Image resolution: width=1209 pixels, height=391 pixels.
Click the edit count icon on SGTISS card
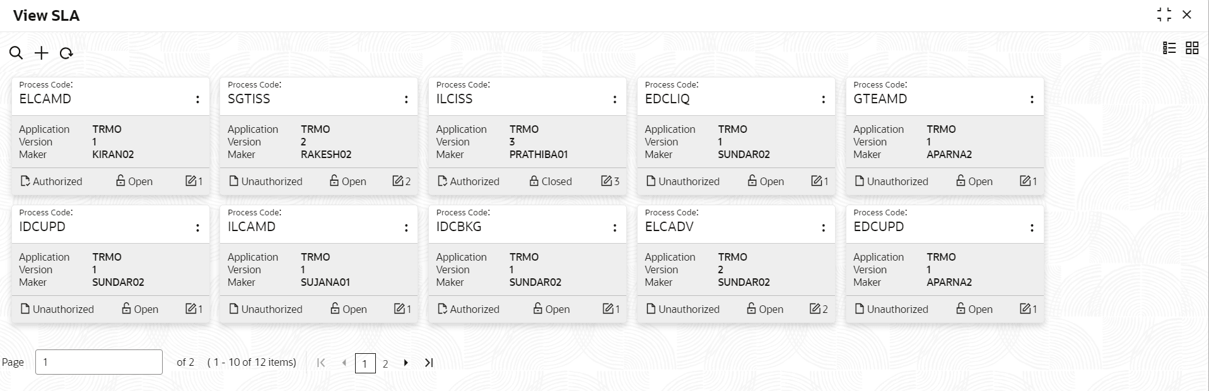pyautogui.click(x=399, y=181)
